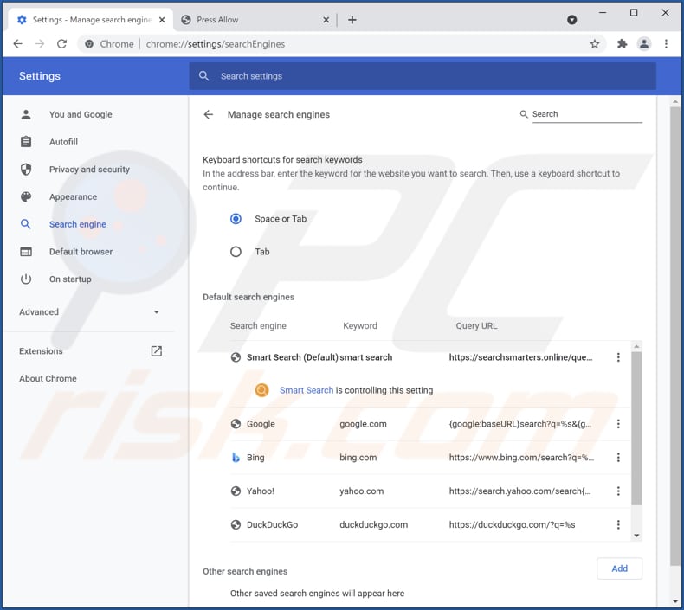Bookmark this page with the star icon
The width and height of the screenshot is (684, 610).
[x=595, y=44]
